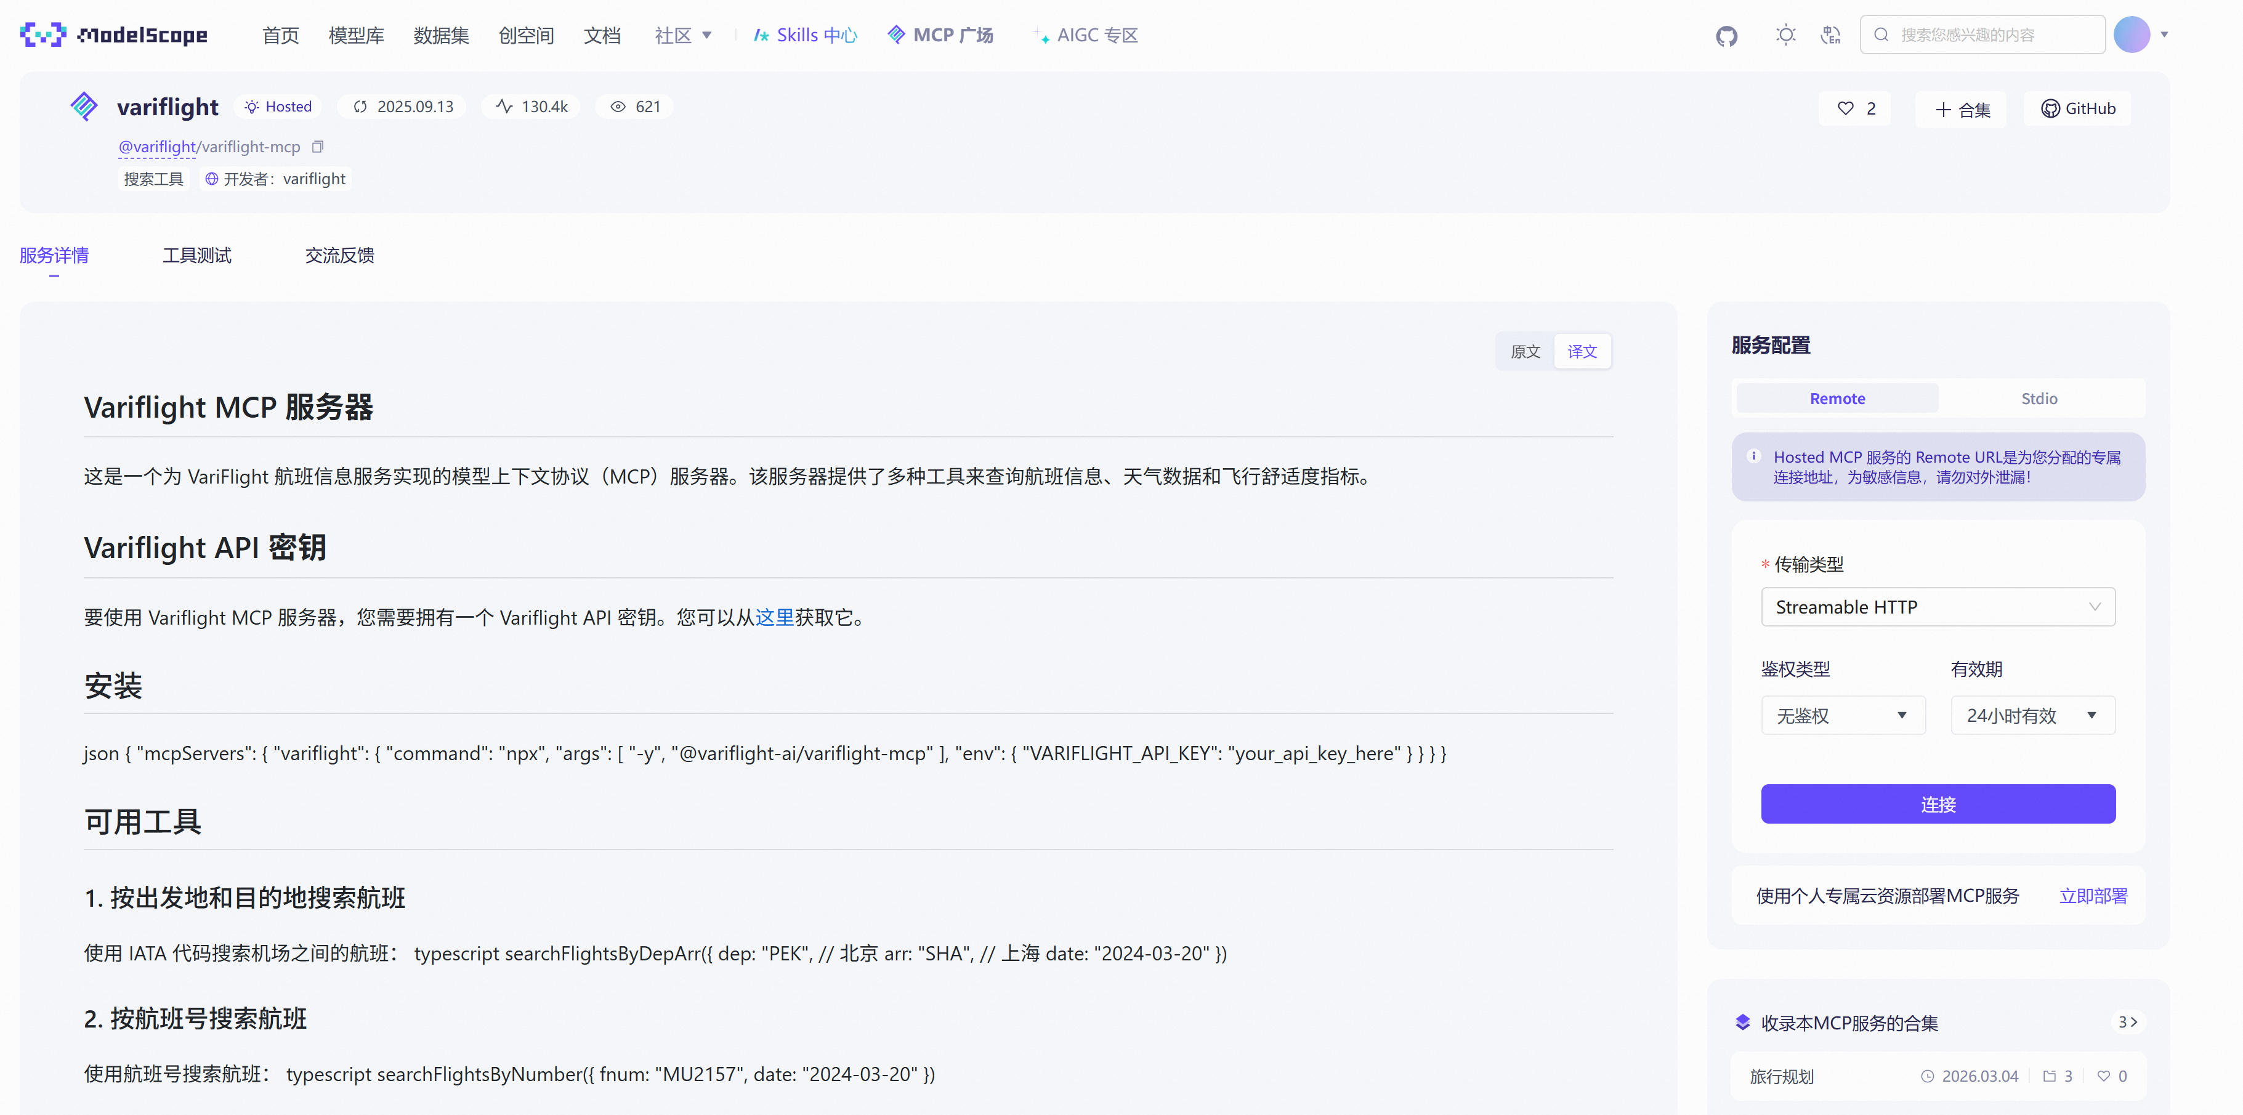This screenshot has width=2243, height=1115.
Task: Open the 交流反馈 tab
Action: pyautogui.click(x=339, y=255)
